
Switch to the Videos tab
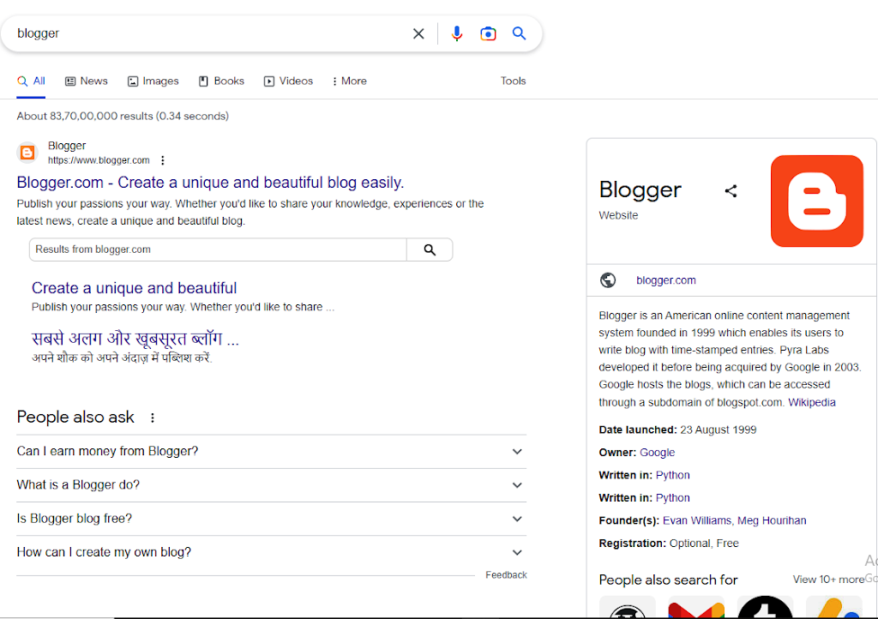288,81
